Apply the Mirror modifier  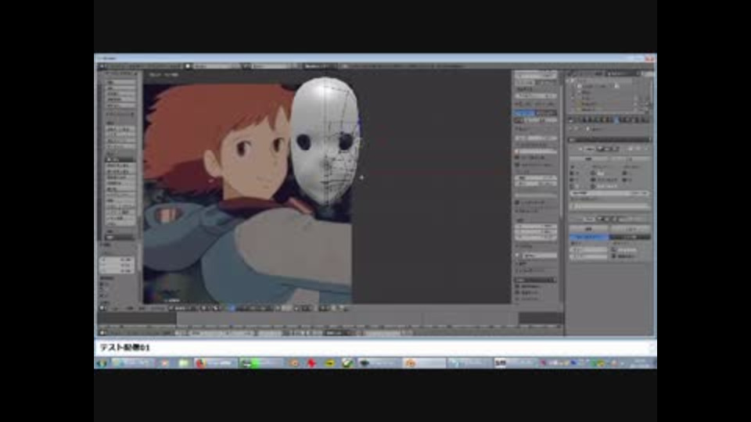pyautogui.click(x=588, y=159)
